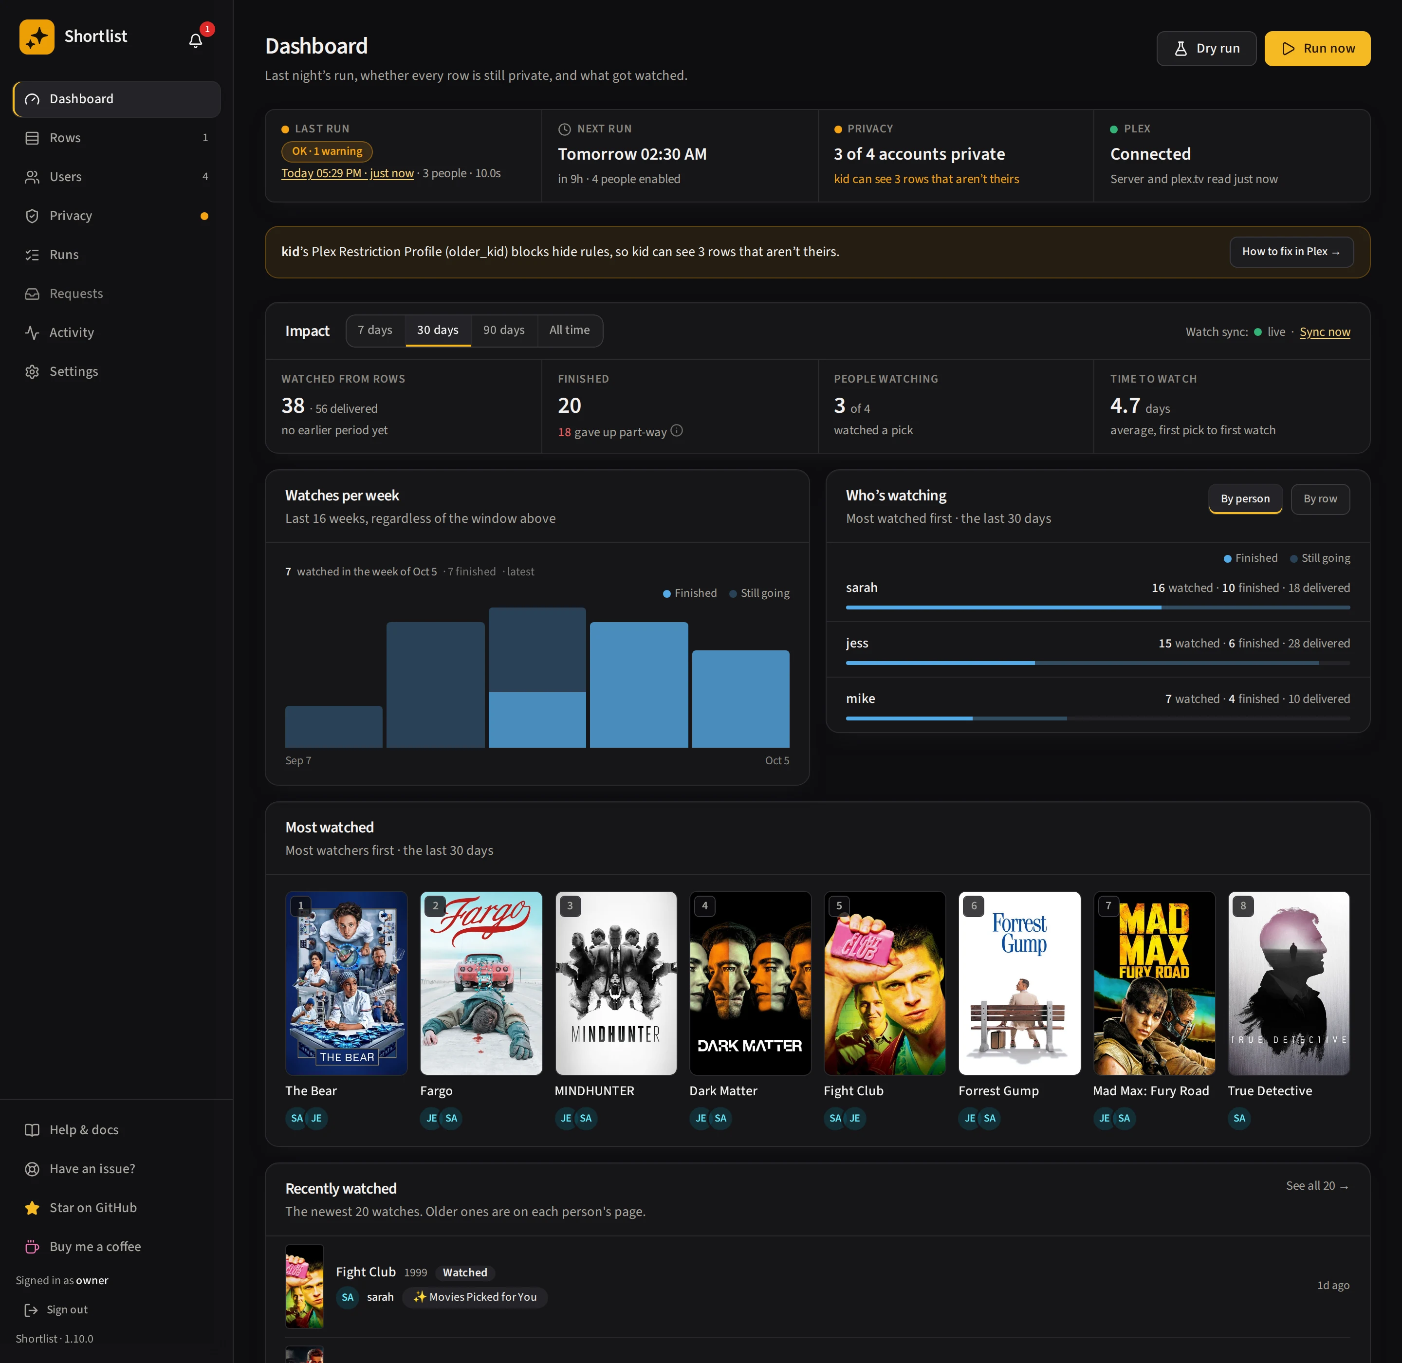
Task: Click the Help & docs book icon
Action: [32, 1130]
